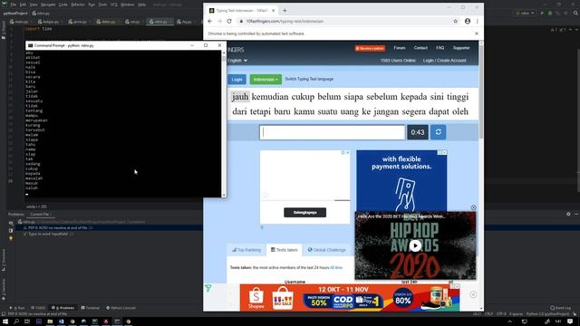Click the Selengkapnya ad button
Viewport: 580px width, 326px height.
[304, 213]
